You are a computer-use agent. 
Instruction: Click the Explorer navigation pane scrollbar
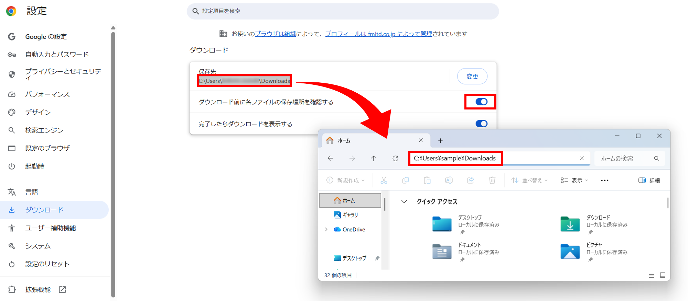click(385, 204)
